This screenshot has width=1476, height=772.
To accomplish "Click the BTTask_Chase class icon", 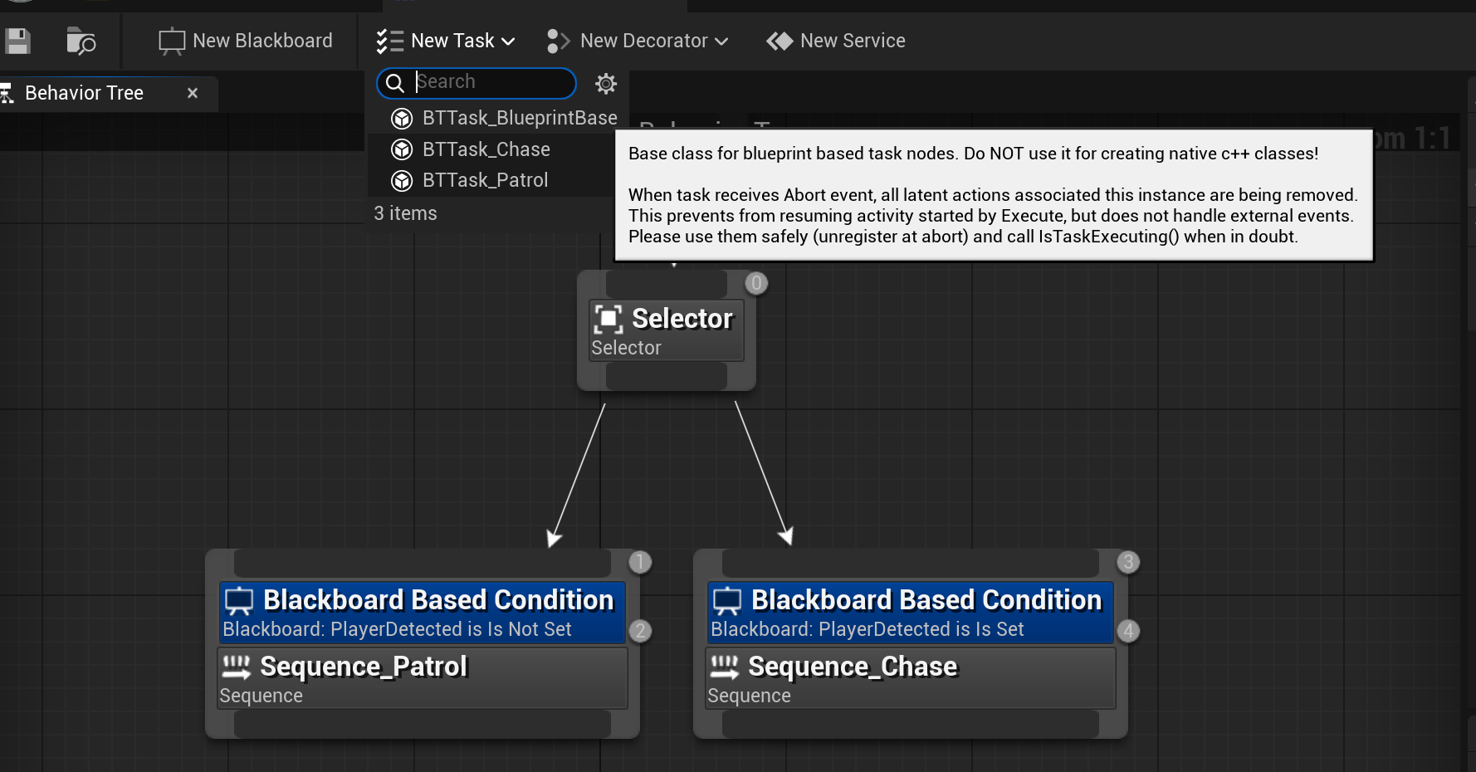I will pos(402,149).
